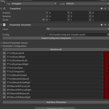Click the Parameter Smoother component title
Screen dimensions: 109x109
[20, 25]
